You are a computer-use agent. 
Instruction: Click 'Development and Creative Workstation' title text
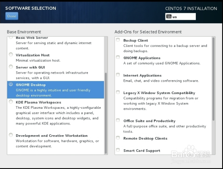52,136
